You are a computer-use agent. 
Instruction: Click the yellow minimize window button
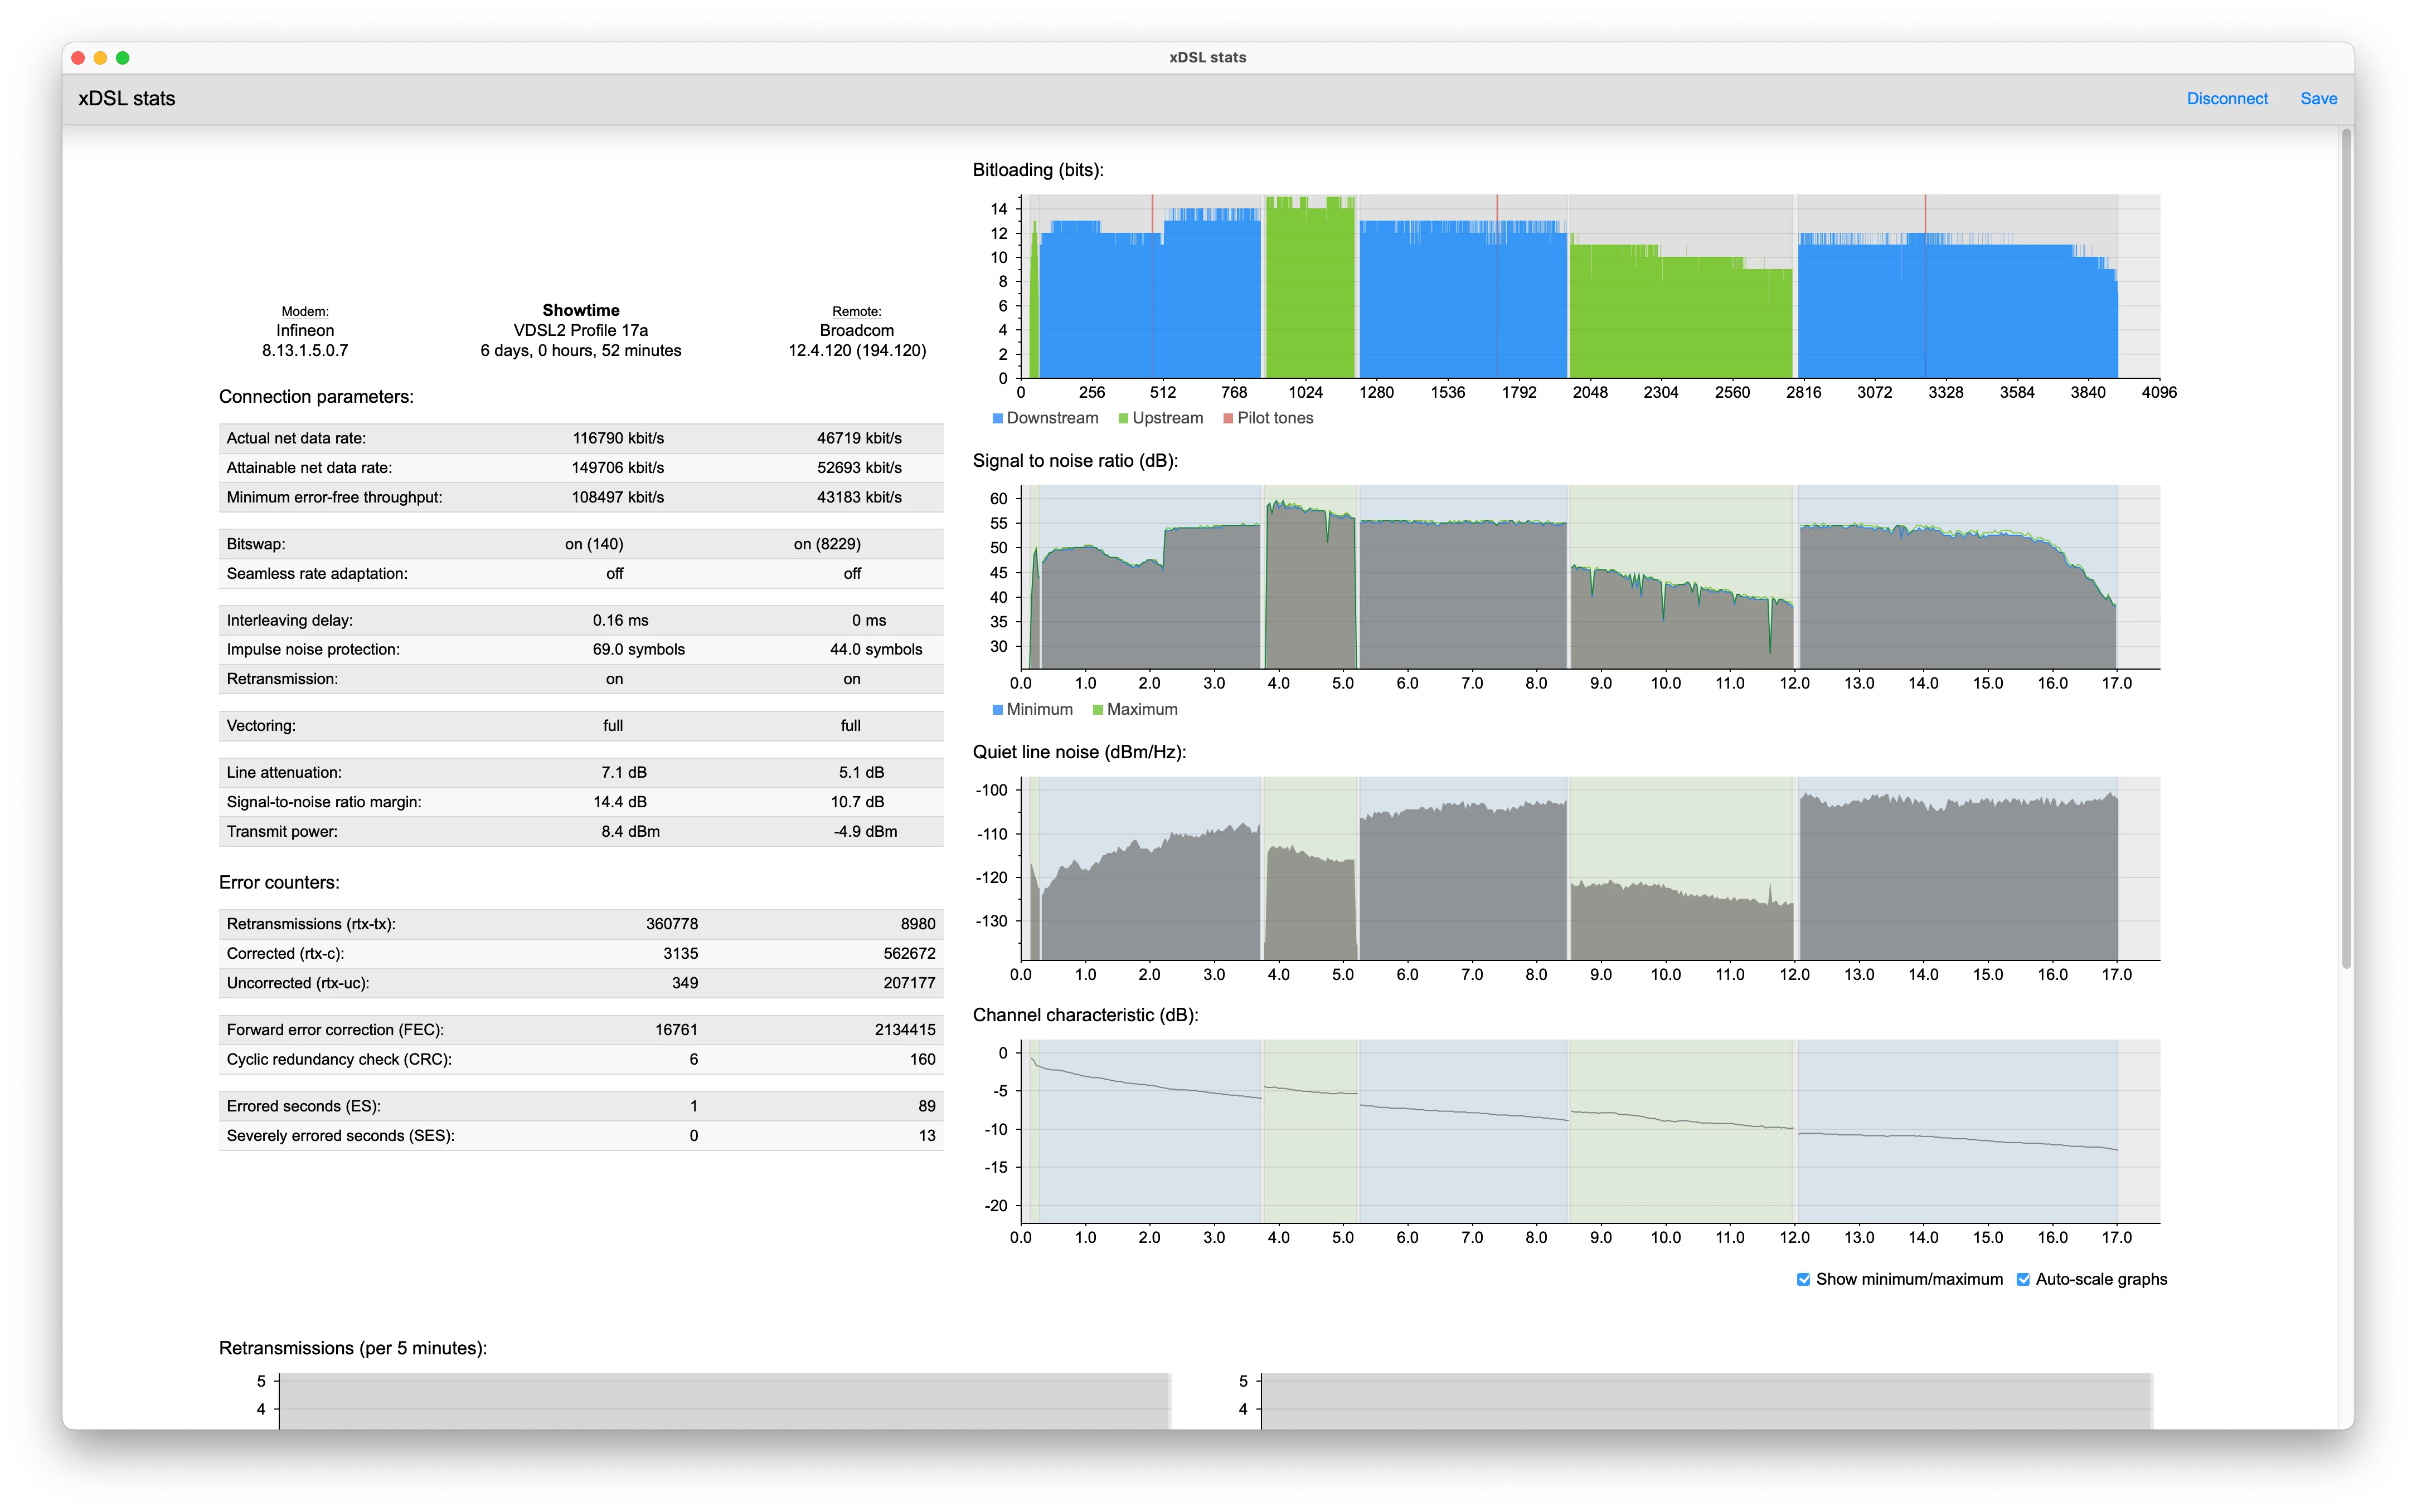100,58
